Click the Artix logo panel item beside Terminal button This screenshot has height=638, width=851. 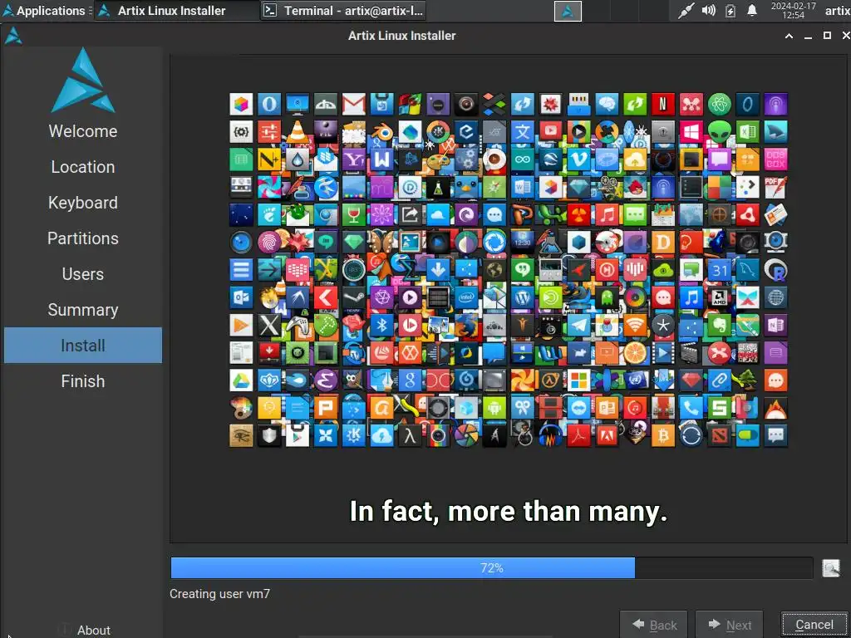(x=568, y=11)
